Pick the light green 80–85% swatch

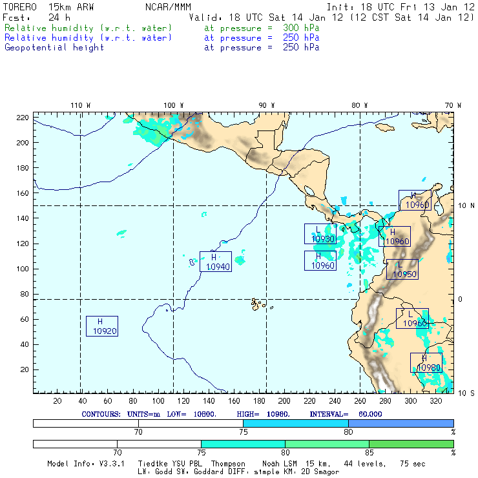coord(327,444)
